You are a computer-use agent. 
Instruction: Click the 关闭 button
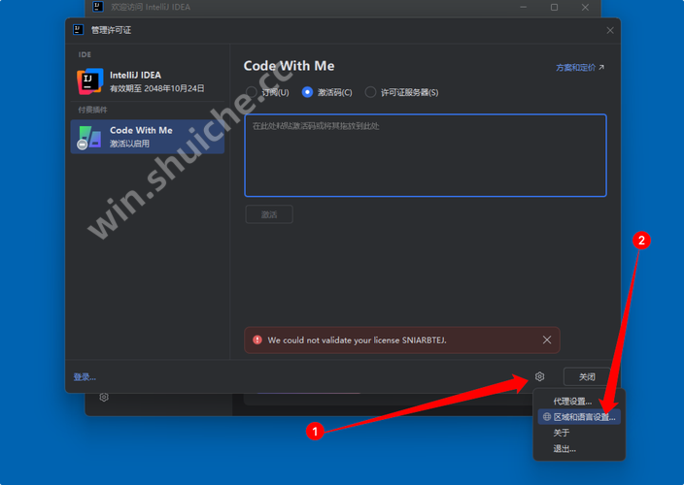coord(587,376)
